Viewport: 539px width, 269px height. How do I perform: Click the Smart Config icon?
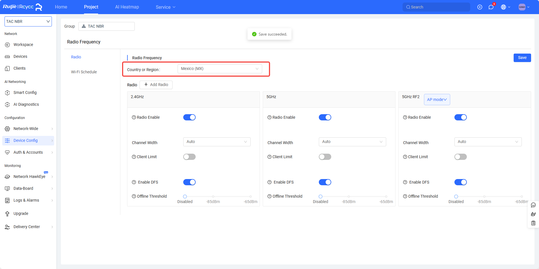7,93
